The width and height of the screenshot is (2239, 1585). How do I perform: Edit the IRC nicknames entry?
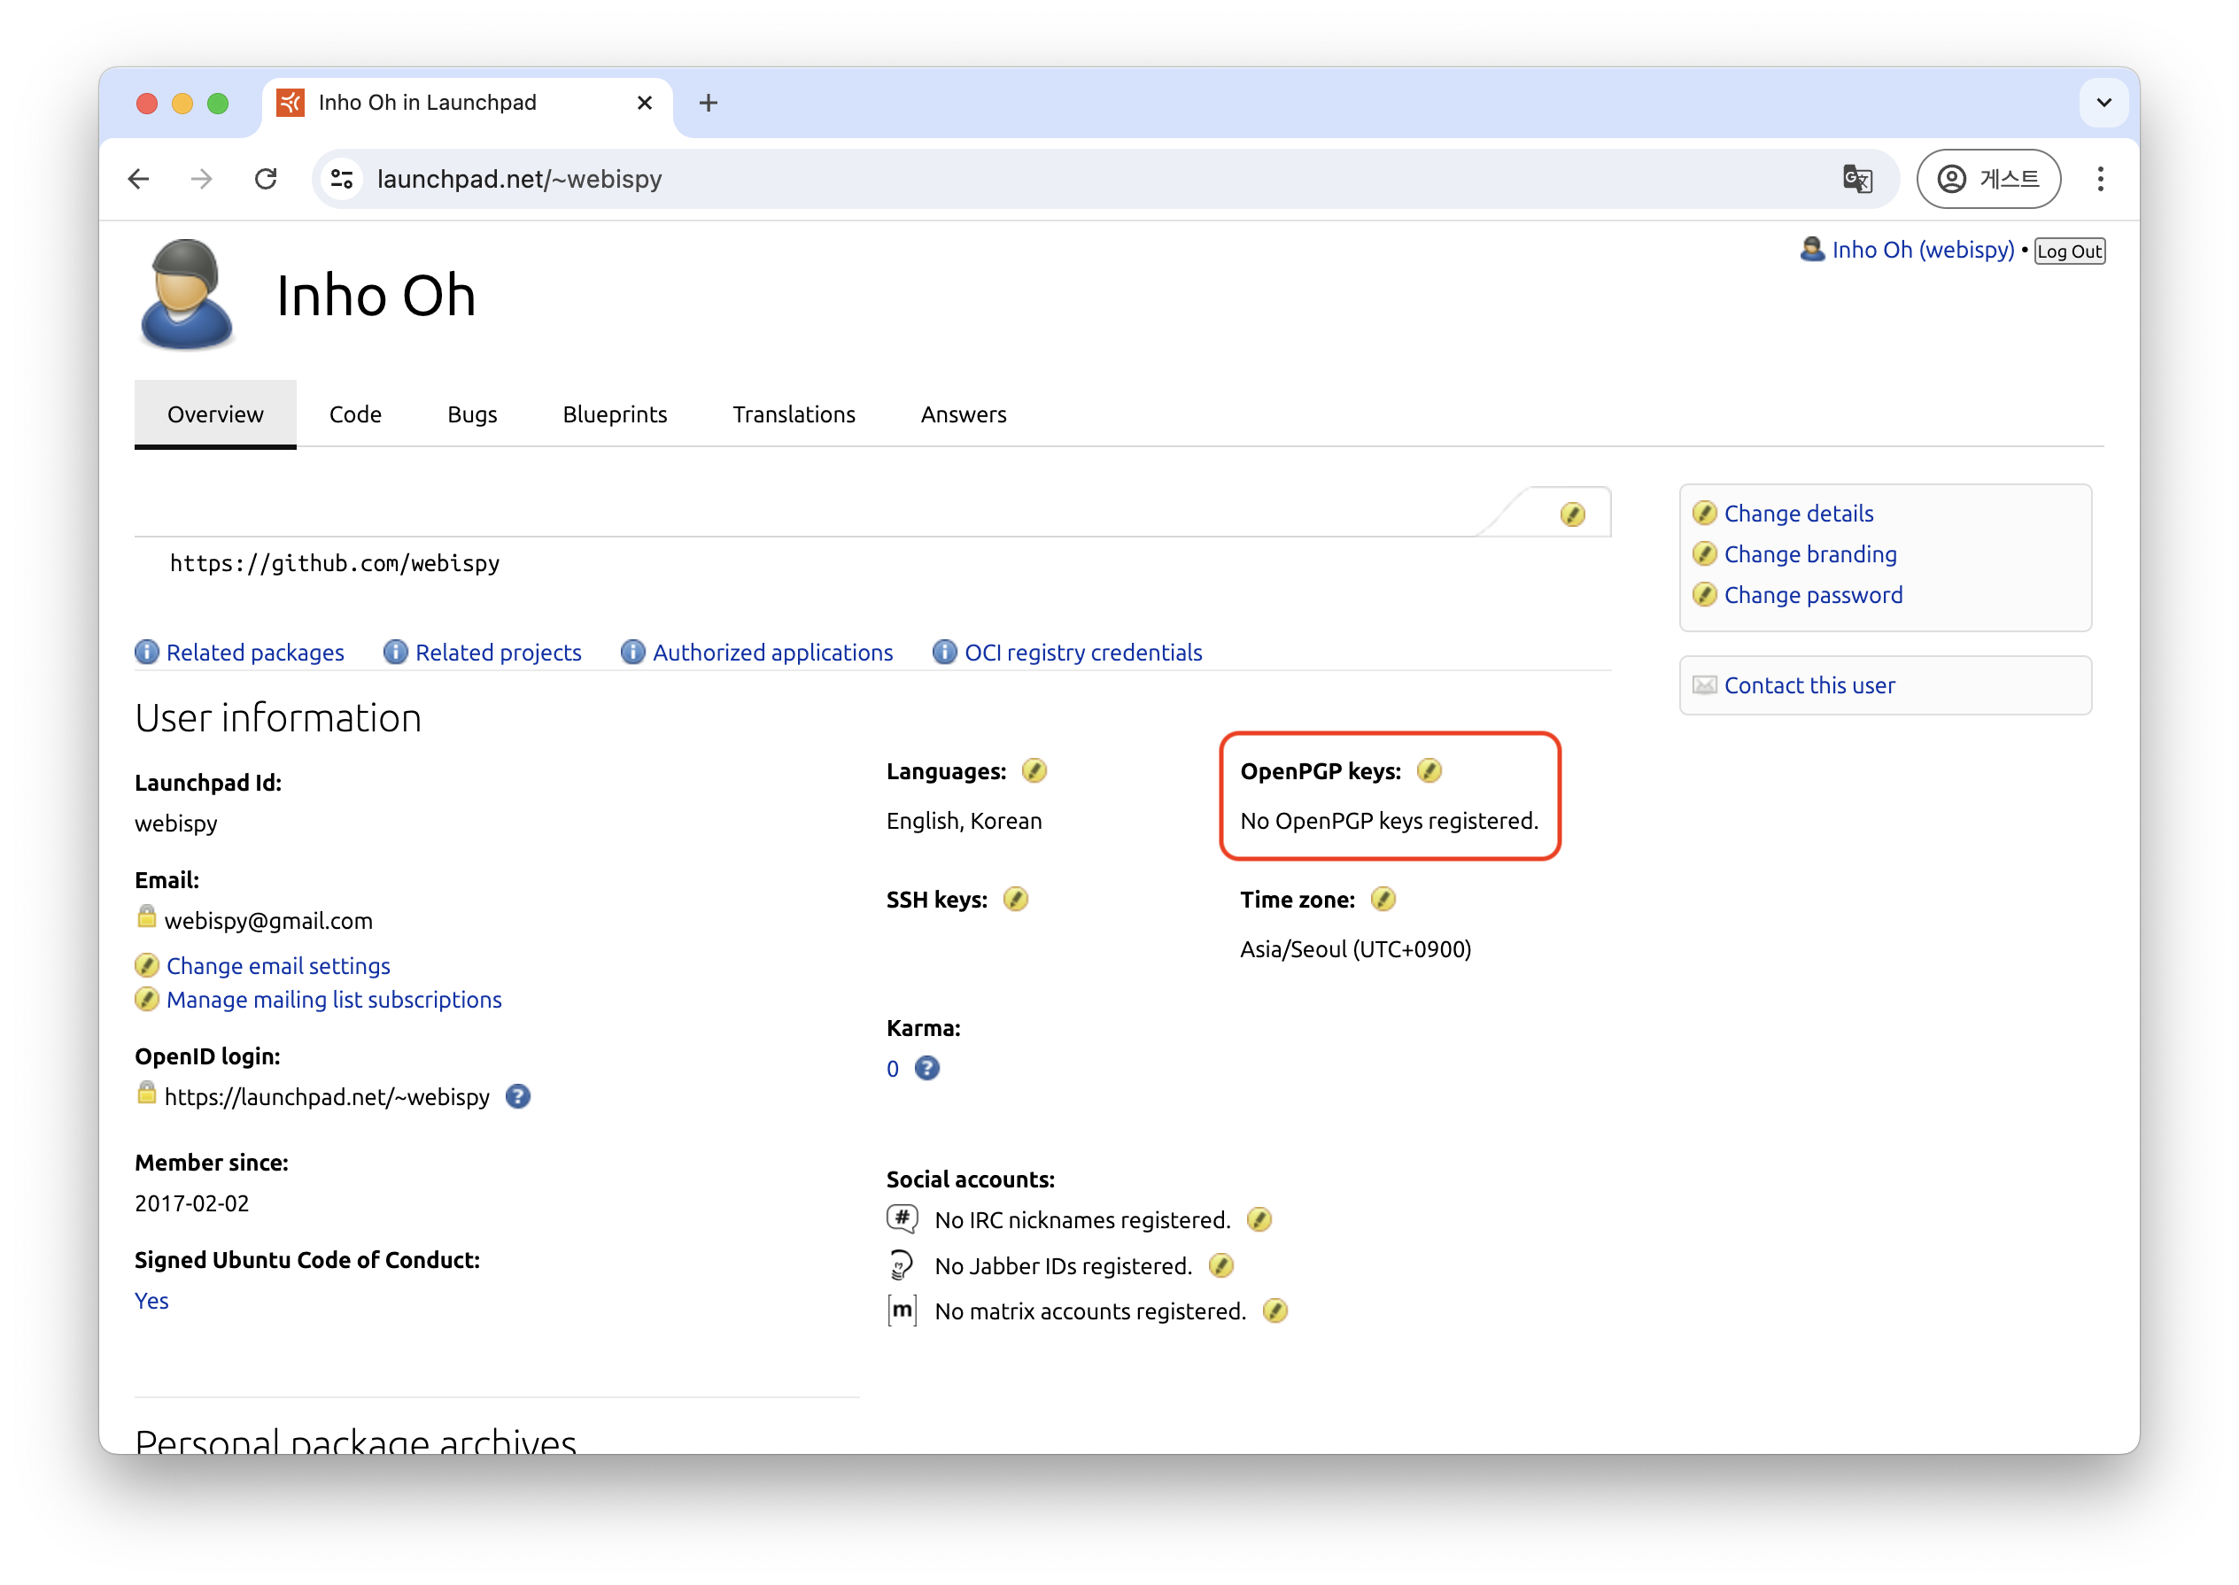click(1259, 1219)
